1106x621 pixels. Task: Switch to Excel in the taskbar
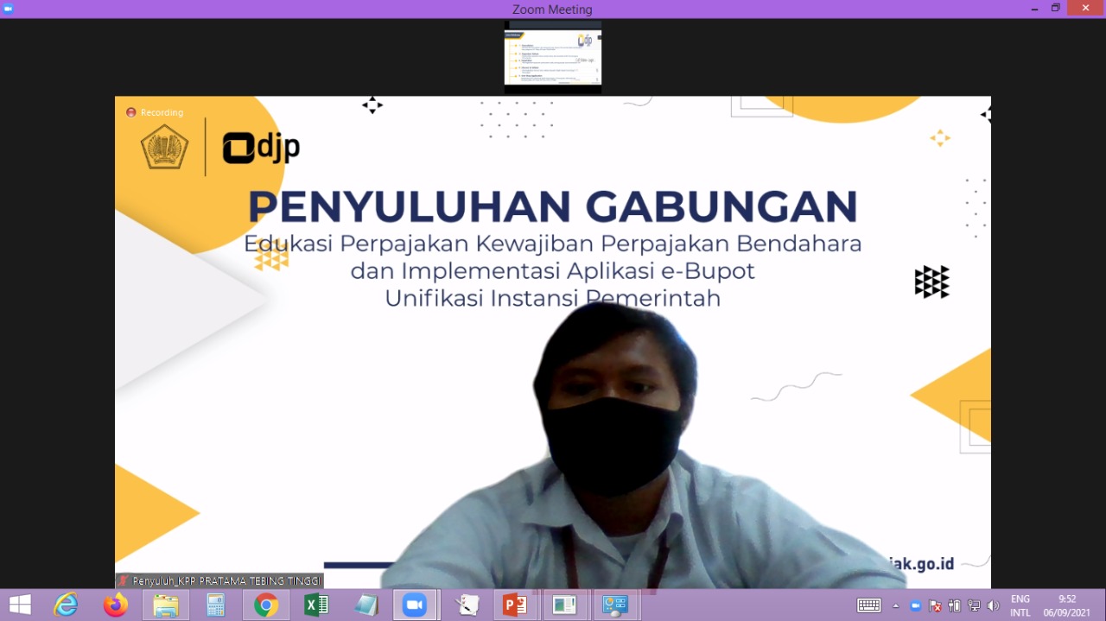point(316,605)
